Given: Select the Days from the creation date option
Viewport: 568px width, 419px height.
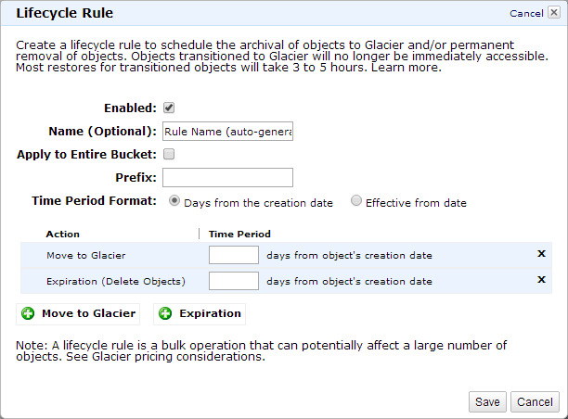Looking at the screenshot, I should point(174,201).
